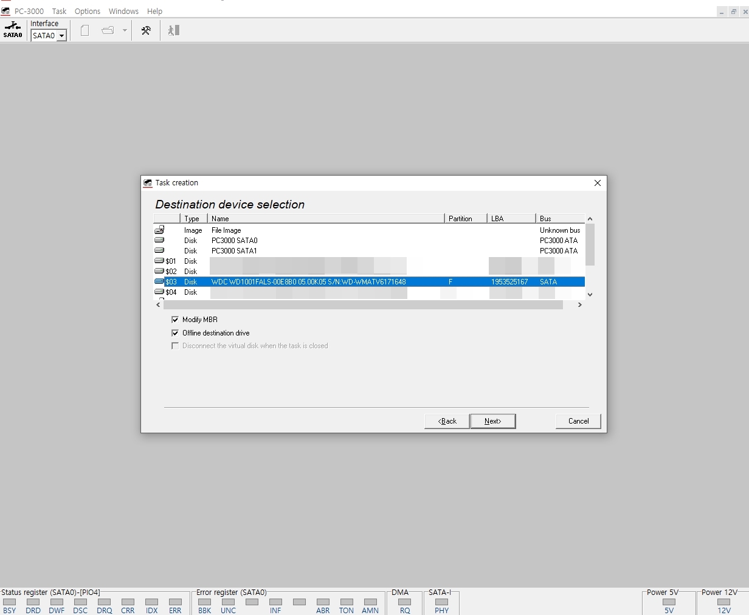This screenshot has width=749, height=615.
Task: Click the Partition column header
Action: [466, 219]
